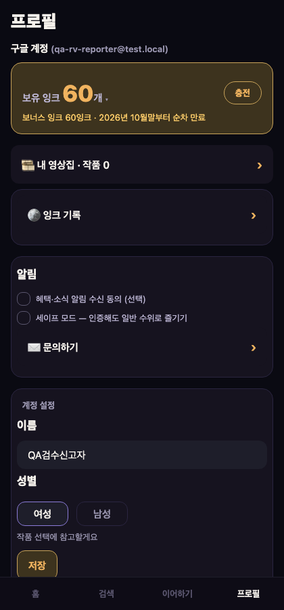Open the 이어하기 tab
Image resolution: width=284 pixels, height=610 pixels.
(177, 594)
